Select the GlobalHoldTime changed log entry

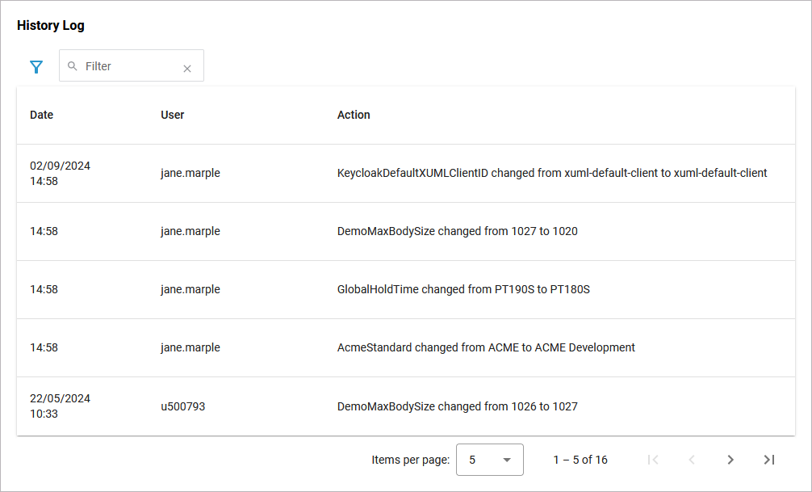(x=463, y=289)
